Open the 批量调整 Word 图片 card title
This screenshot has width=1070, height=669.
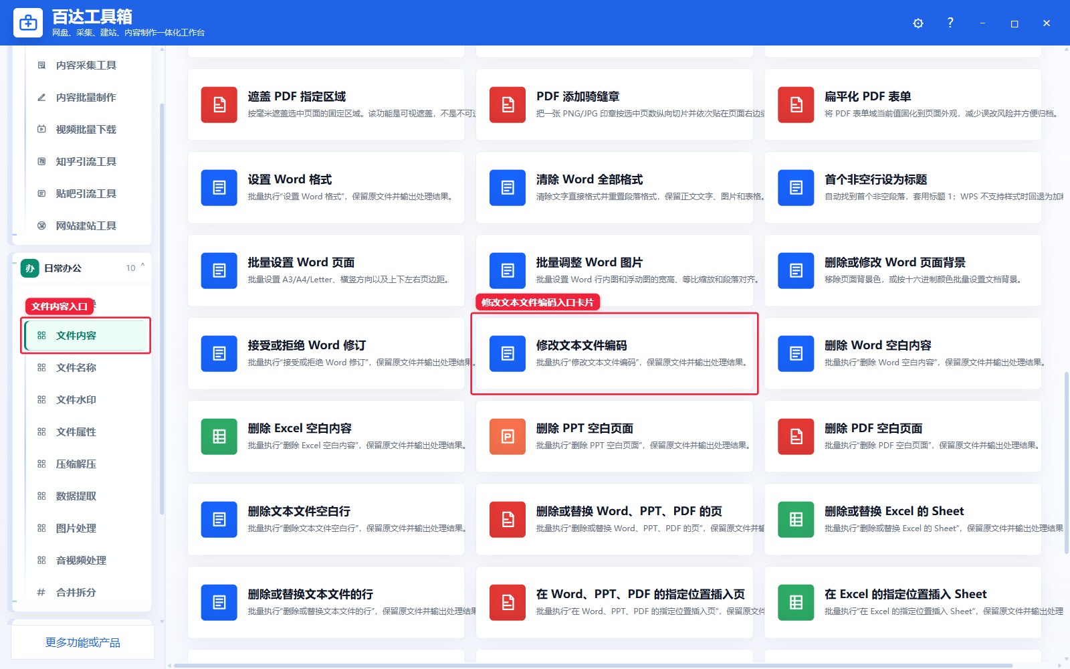point(589,263)
